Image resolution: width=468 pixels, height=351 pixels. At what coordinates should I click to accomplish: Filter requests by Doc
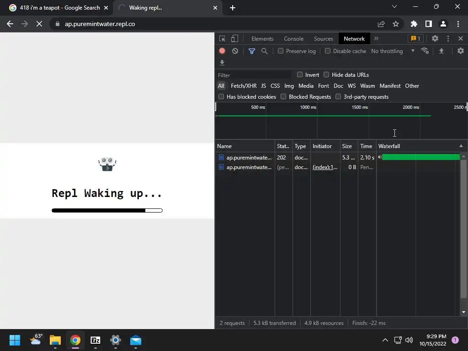coord(338,85)
